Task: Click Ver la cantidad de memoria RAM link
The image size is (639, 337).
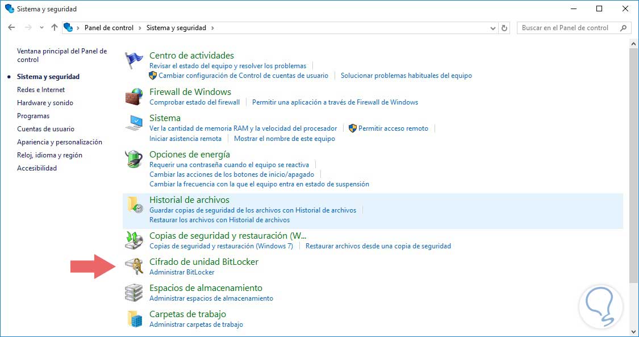Action: [243, 128]
